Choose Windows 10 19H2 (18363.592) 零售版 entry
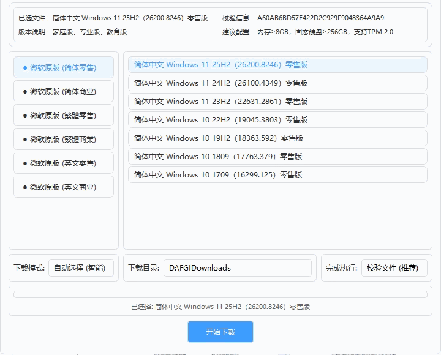441x355 pixels. (x=277, y=138)
